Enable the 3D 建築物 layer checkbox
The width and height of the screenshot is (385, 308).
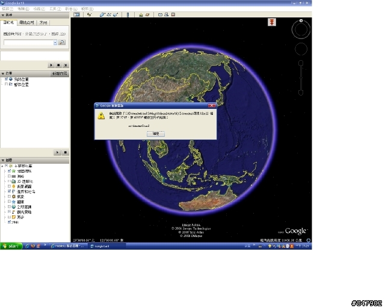click(x=10, y=181)
